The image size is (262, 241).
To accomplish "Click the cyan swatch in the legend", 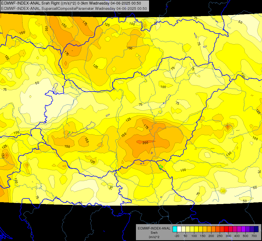I will pyautogui.click(x=175, y=229).
